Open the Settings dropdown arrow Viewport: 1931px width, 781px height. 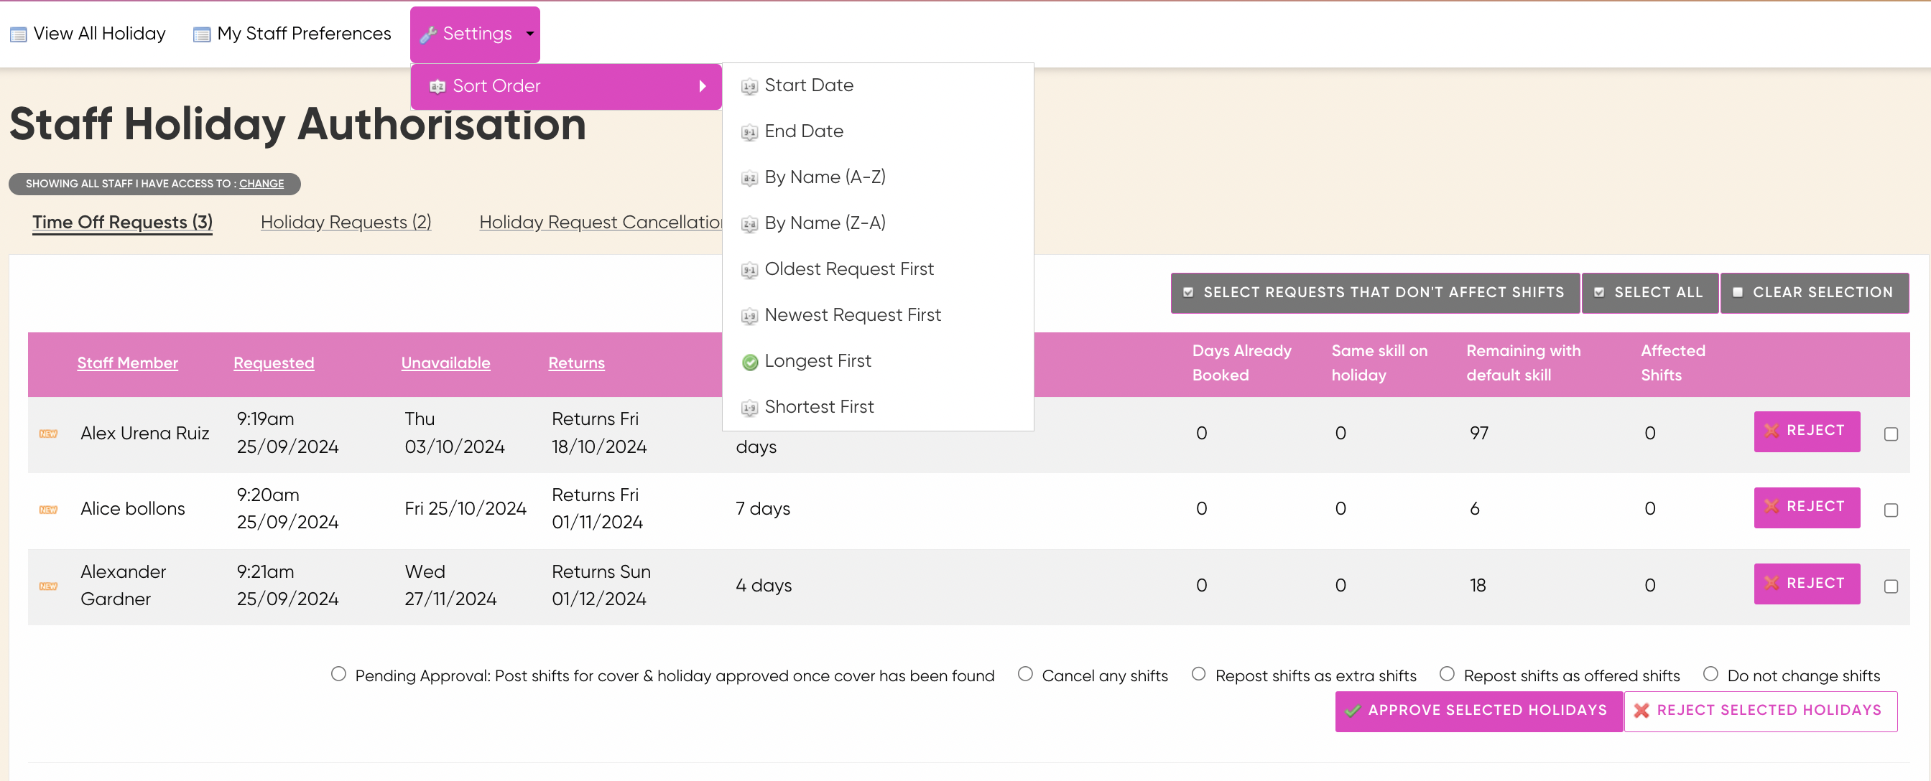[x=530, y=34]
